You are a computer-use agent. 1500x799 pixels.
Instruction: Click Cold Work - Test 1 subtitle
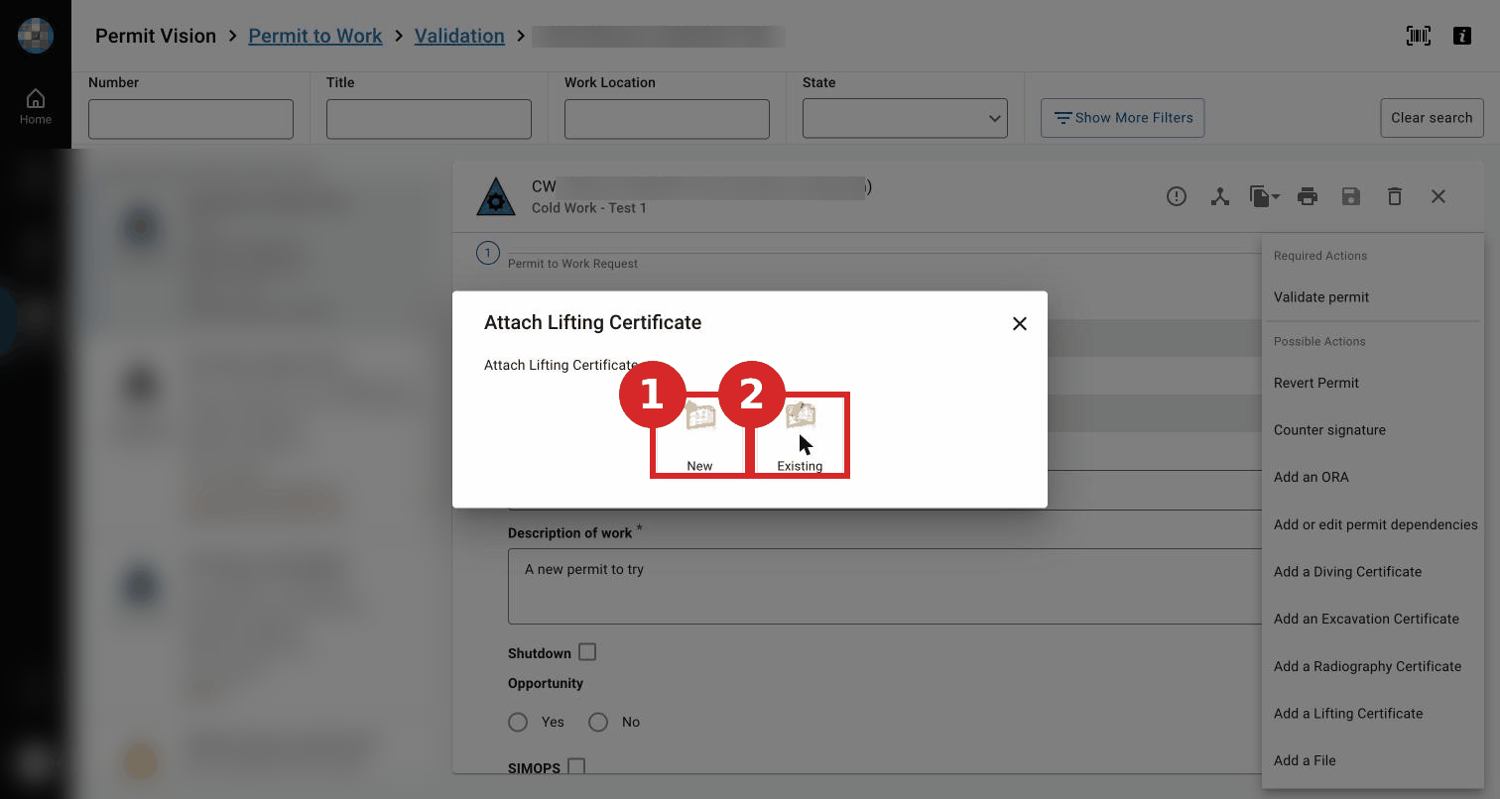(589, 208)
